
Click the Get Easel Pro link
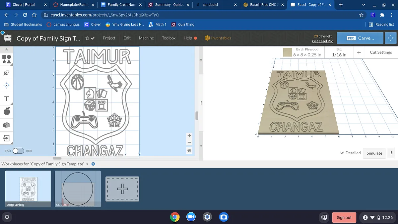tap(322, 41)
